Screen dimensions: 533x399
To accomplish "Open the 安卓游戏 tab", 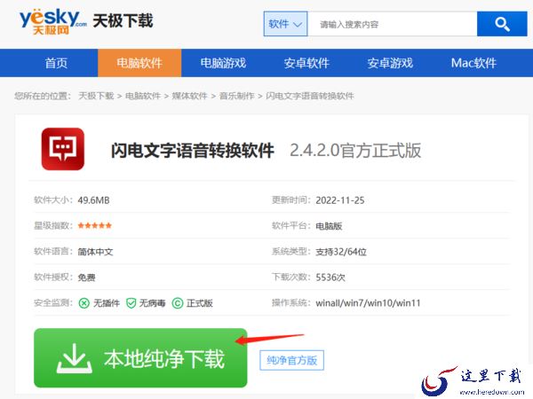I will (390, 63).
